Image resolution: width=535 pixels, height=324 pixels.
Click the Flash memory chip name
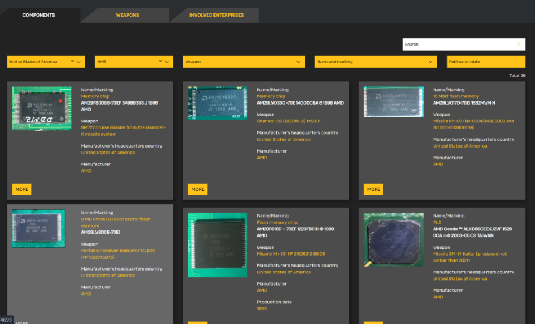[x=277, y=223]
